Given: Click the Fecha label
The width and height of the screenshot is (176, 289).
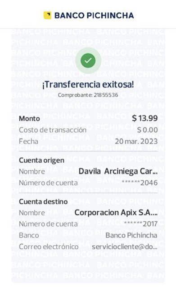Looking at the screenshot, I should tap(29, 141).
